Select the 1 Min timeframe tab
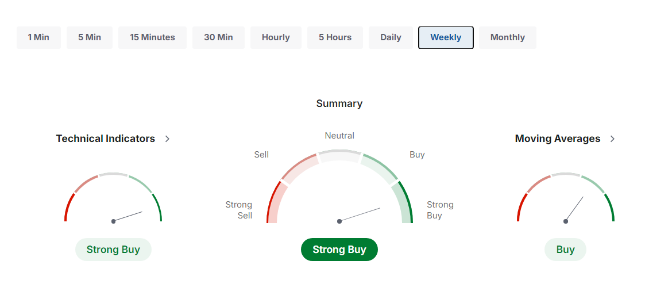This screenshot has width=645, height=303. pyautogui.click(x=38, y=37)
